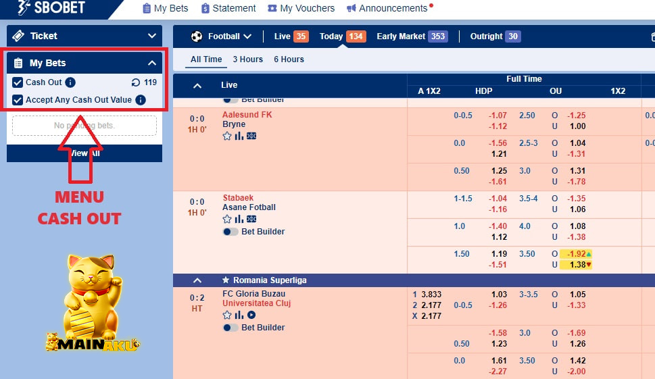
Task: Pick draw odds 2.177 for Gloria Buzau match
Action: pyautogui.click(x=431, y=316)
